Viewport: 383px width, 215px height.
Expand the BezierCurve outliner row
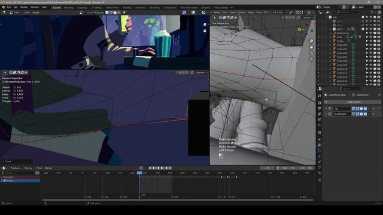[330, 33]
